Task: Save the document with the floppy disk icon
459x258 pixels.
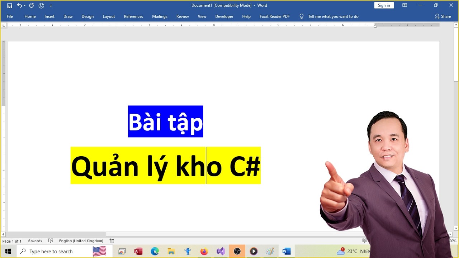Action: point(10,5)
